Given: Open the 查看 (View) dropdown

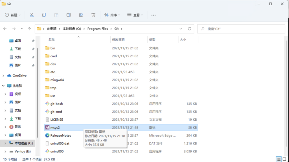Looking at the screenshot, I should point(135,15).
